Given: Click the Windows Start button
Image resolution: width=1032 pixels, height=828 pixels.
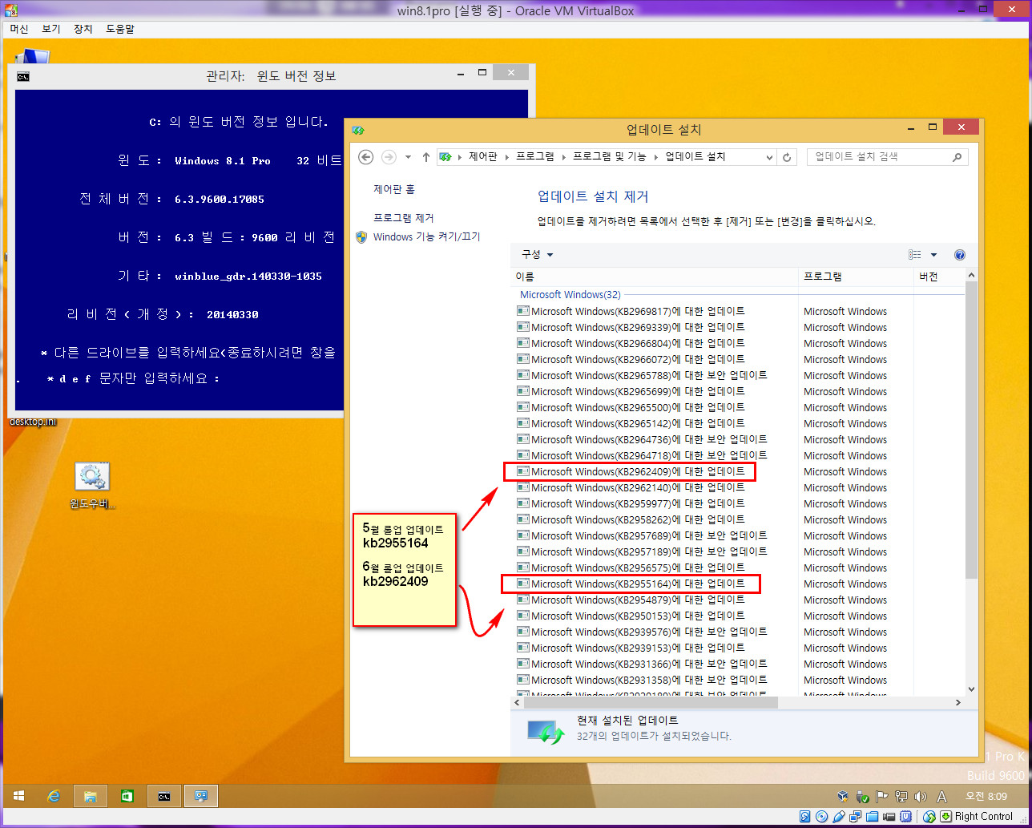Looking at the screenshot, I should (x=18, y=796).
